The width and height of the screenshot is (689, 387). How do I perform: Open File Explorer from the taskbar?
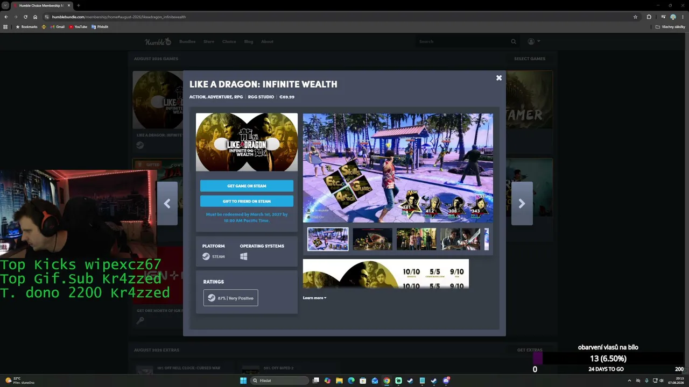pos(339,381)
